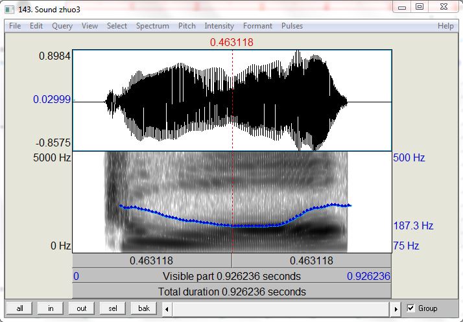Click the horizontal scrollbar track
The width and height of the screenshot is (463, 322).
point(281,309)
